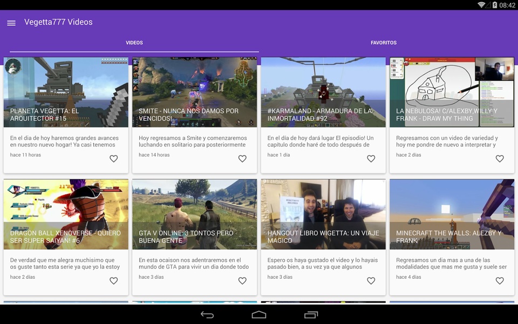The image size is (518, 324).
Task: Favorite the Minecraft The Walls video
Action: tap(500, 281)
